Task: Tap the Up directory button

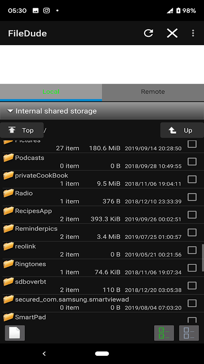Action: [182, 130]
